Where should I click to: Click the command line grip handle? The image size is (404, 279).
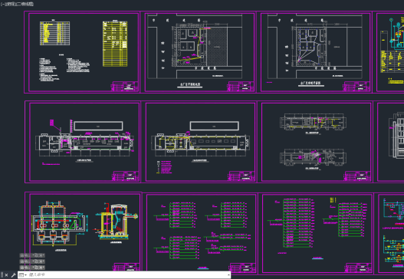tap(2, 275)
